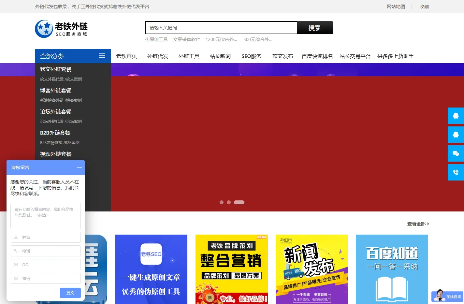
Task: Click the 搜索 search button
Action: 315,28
